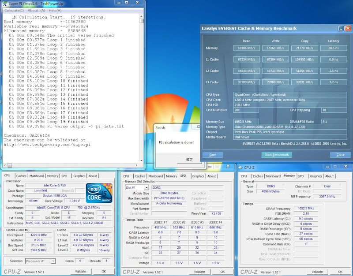Click the Intel Core i5 inside logo
This screenshot has height=276, width=353.
[x=99, y=193]
